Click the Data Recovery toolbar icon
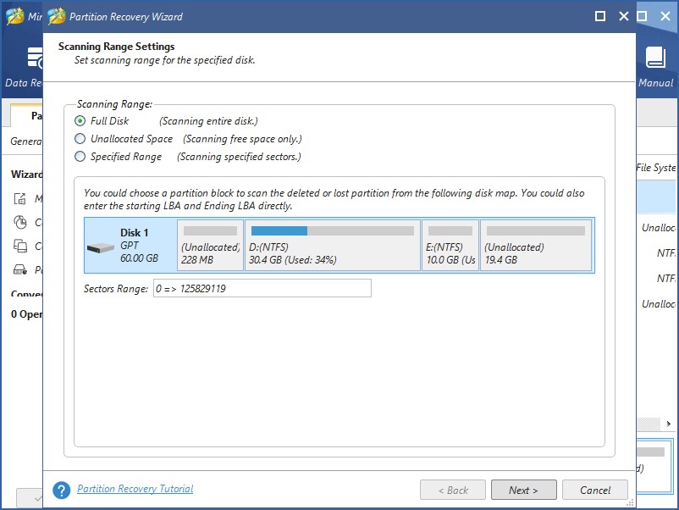This screenshot has height=510, width=679. (34, 58)
